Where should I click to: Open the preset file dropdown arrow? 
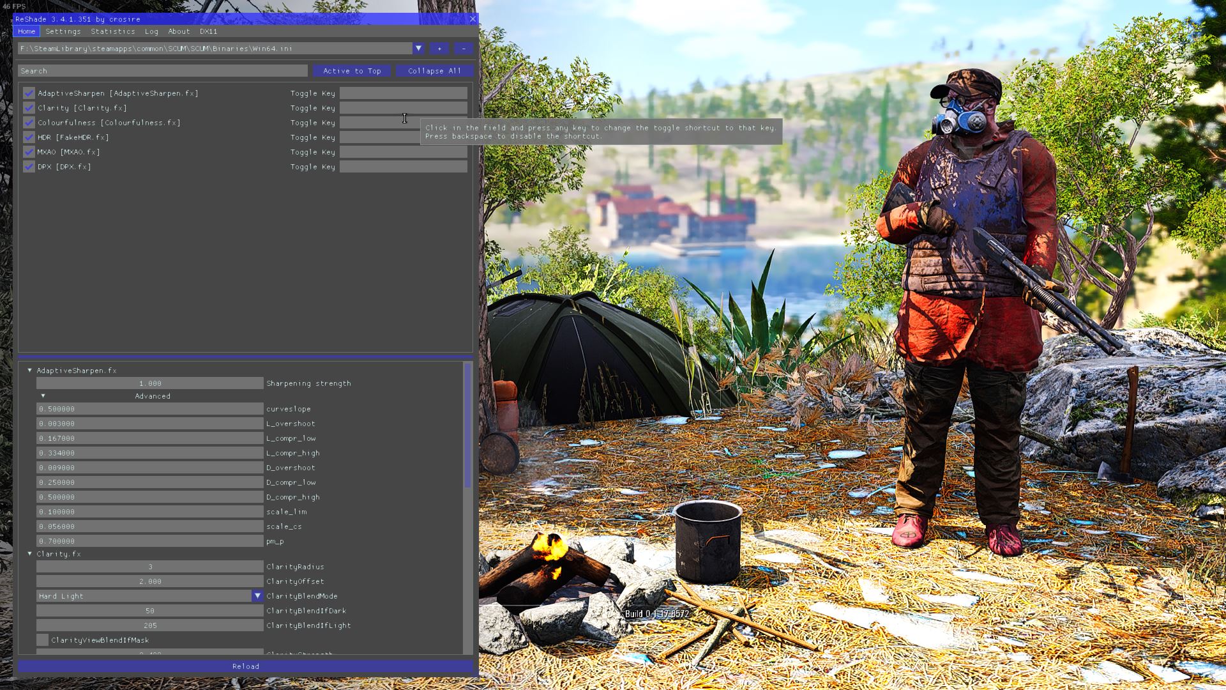click(418, 49)
